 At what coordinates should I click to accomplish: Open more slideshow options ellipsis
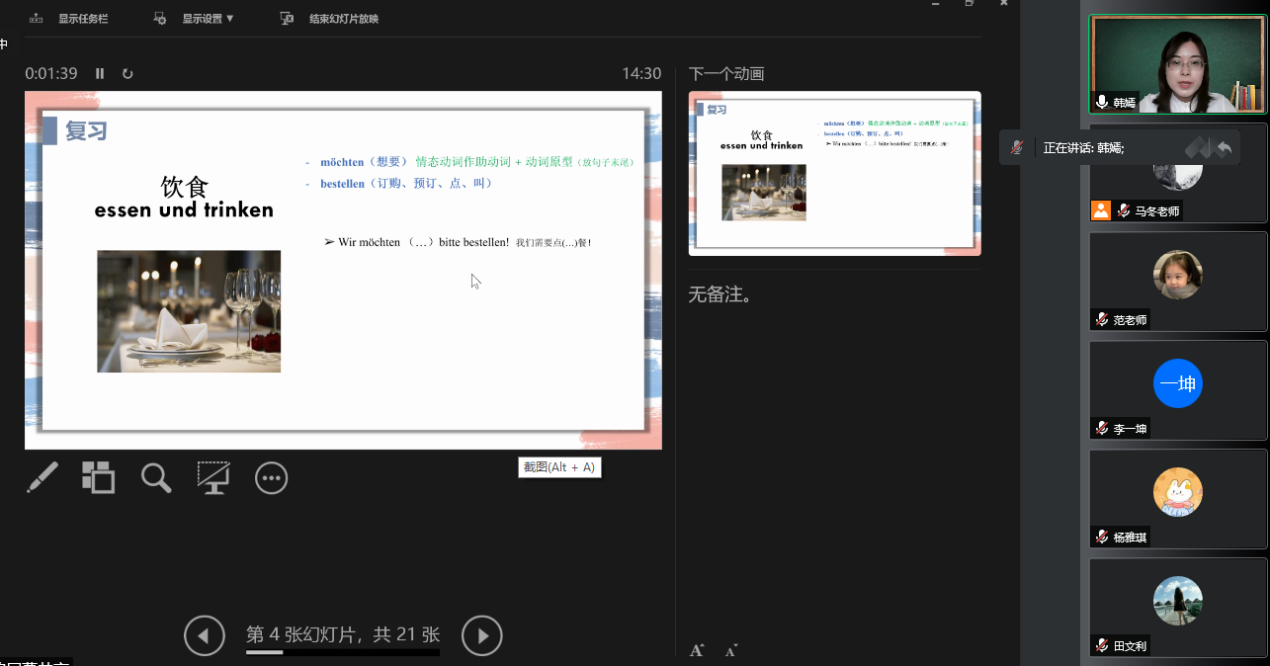point(271,478)
